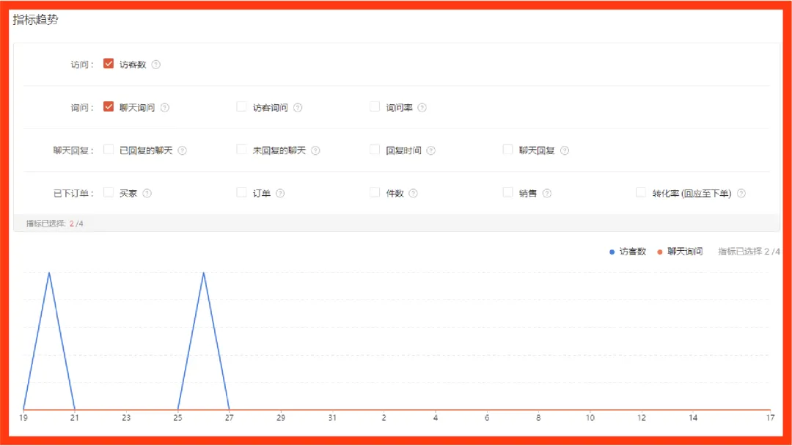The height and width of the screenshot is (446, 792).
Task: Turn on the 回复时间 checkbox
Action: click(375, 150)
